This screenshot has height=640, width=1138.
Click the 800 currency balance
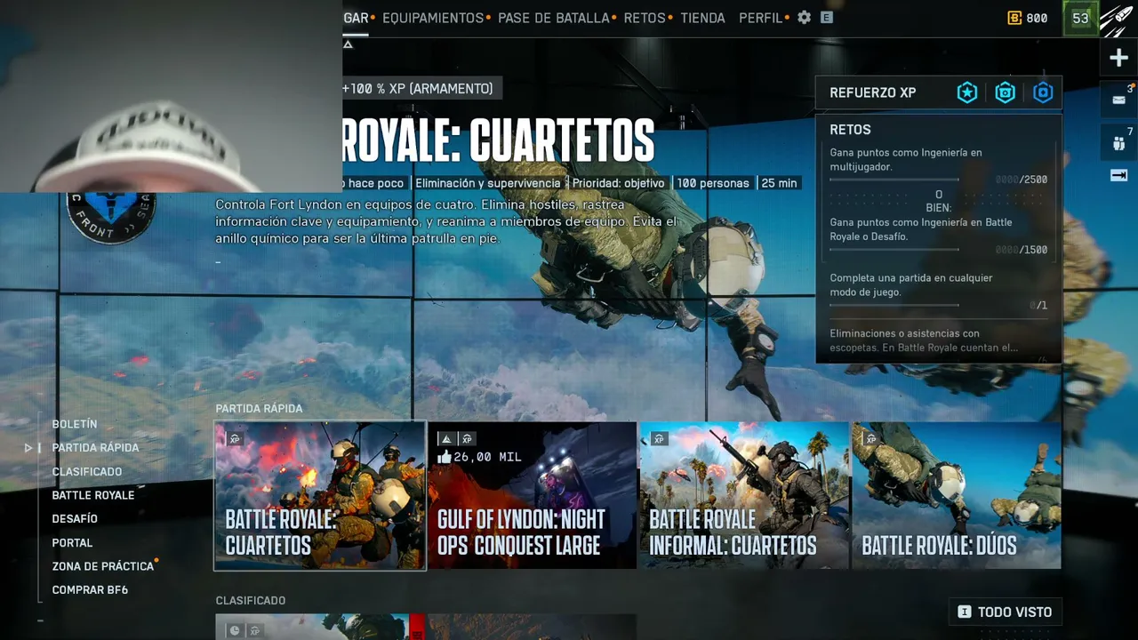1037,18
